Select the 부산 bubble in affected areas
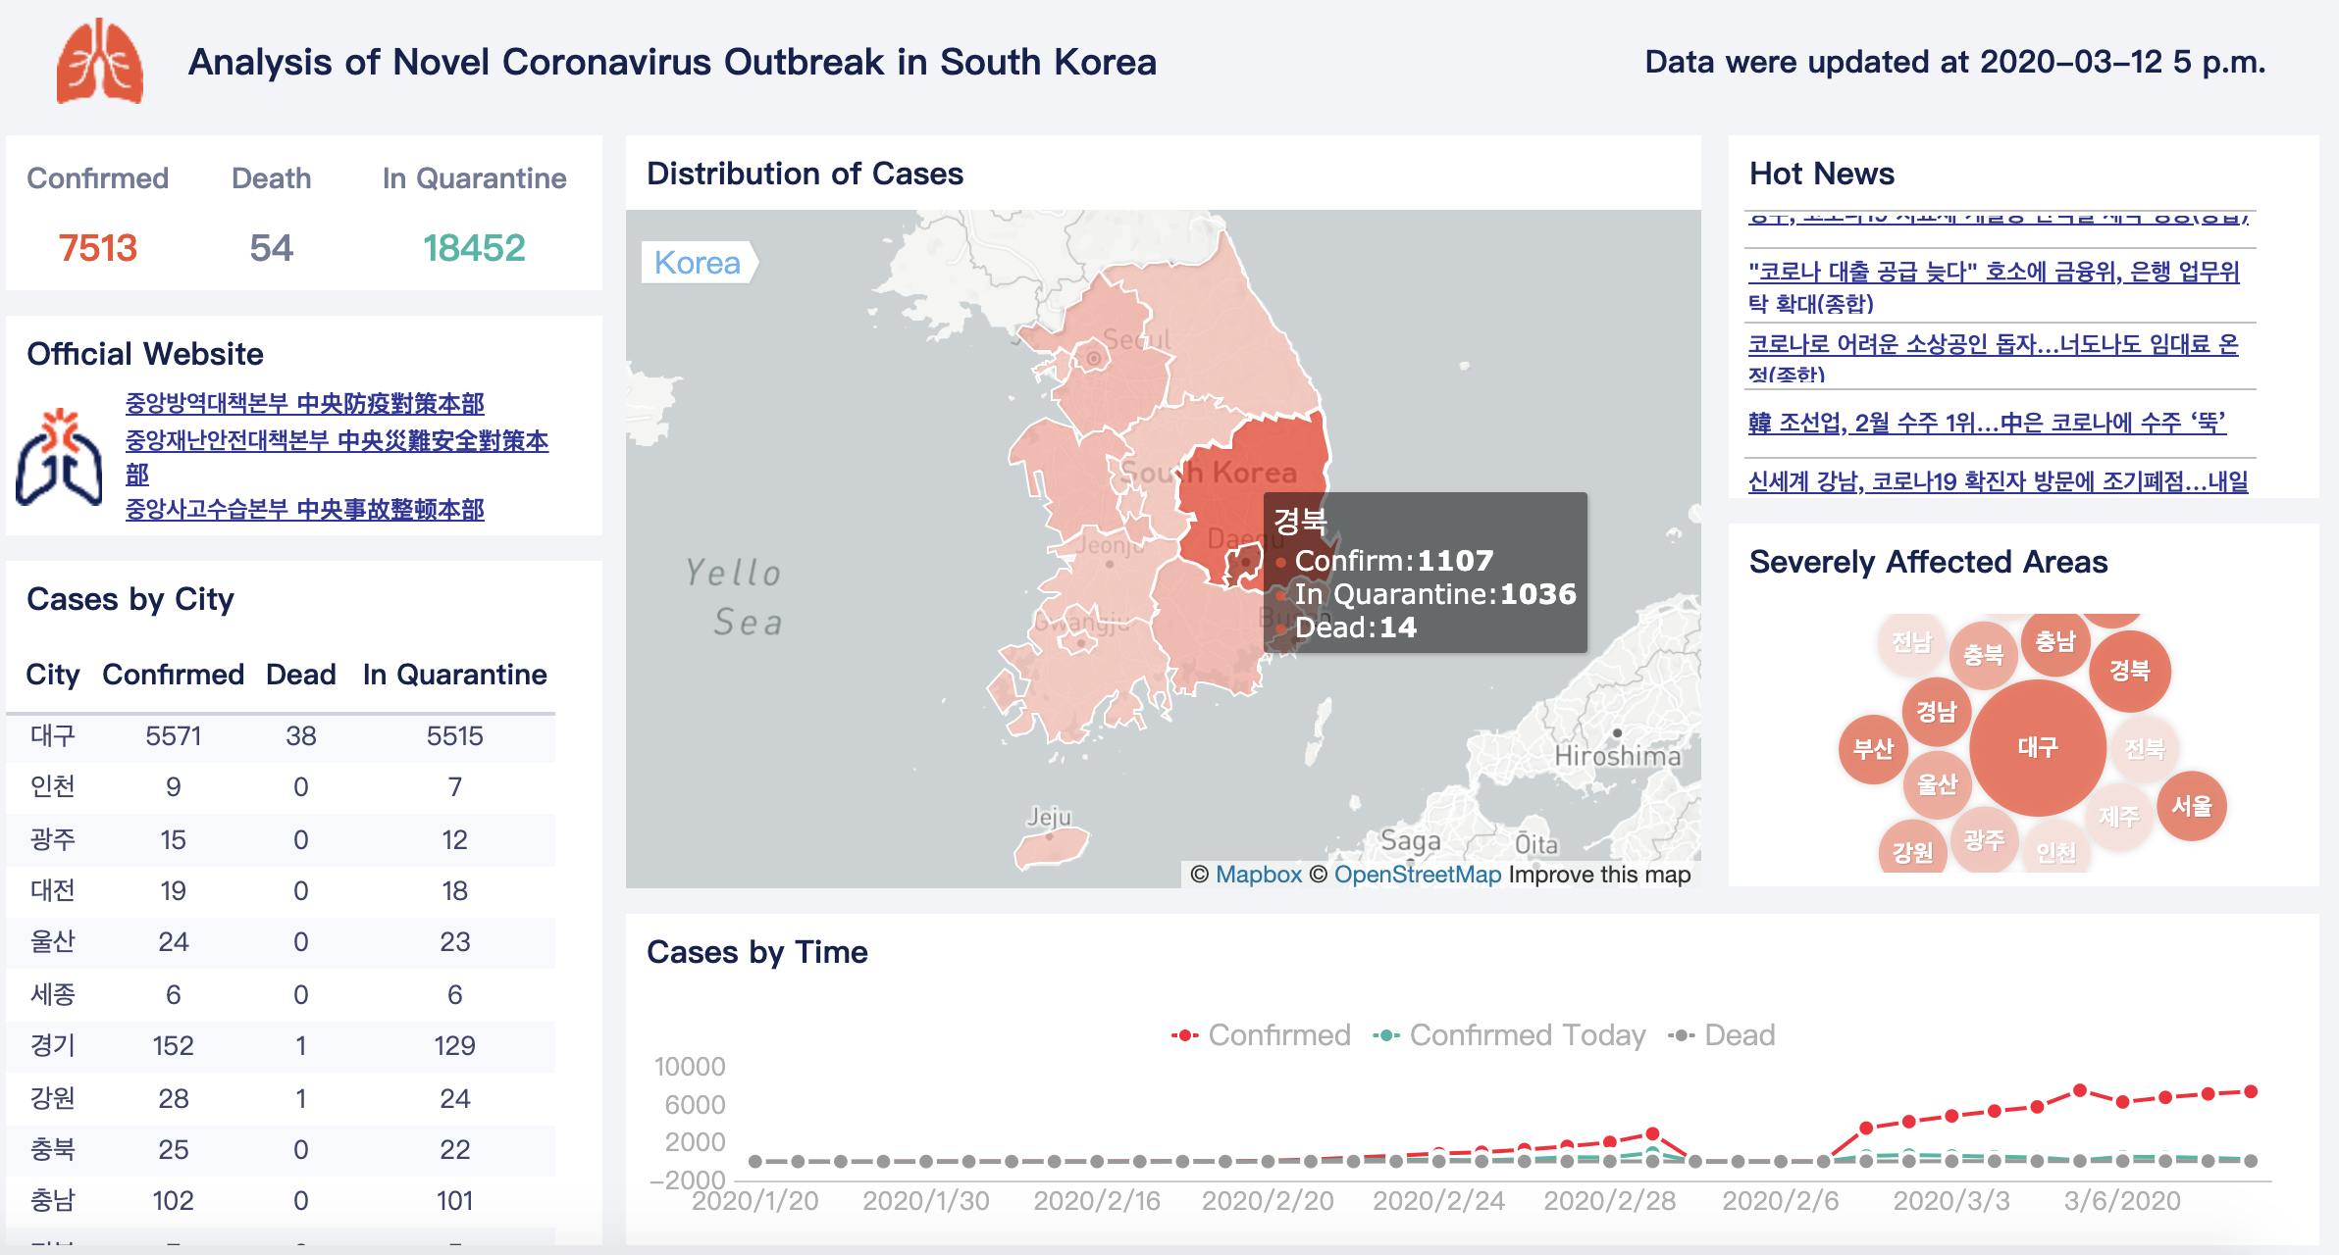Viewport: 2339px width, 1255px height. click(1873, 749)
